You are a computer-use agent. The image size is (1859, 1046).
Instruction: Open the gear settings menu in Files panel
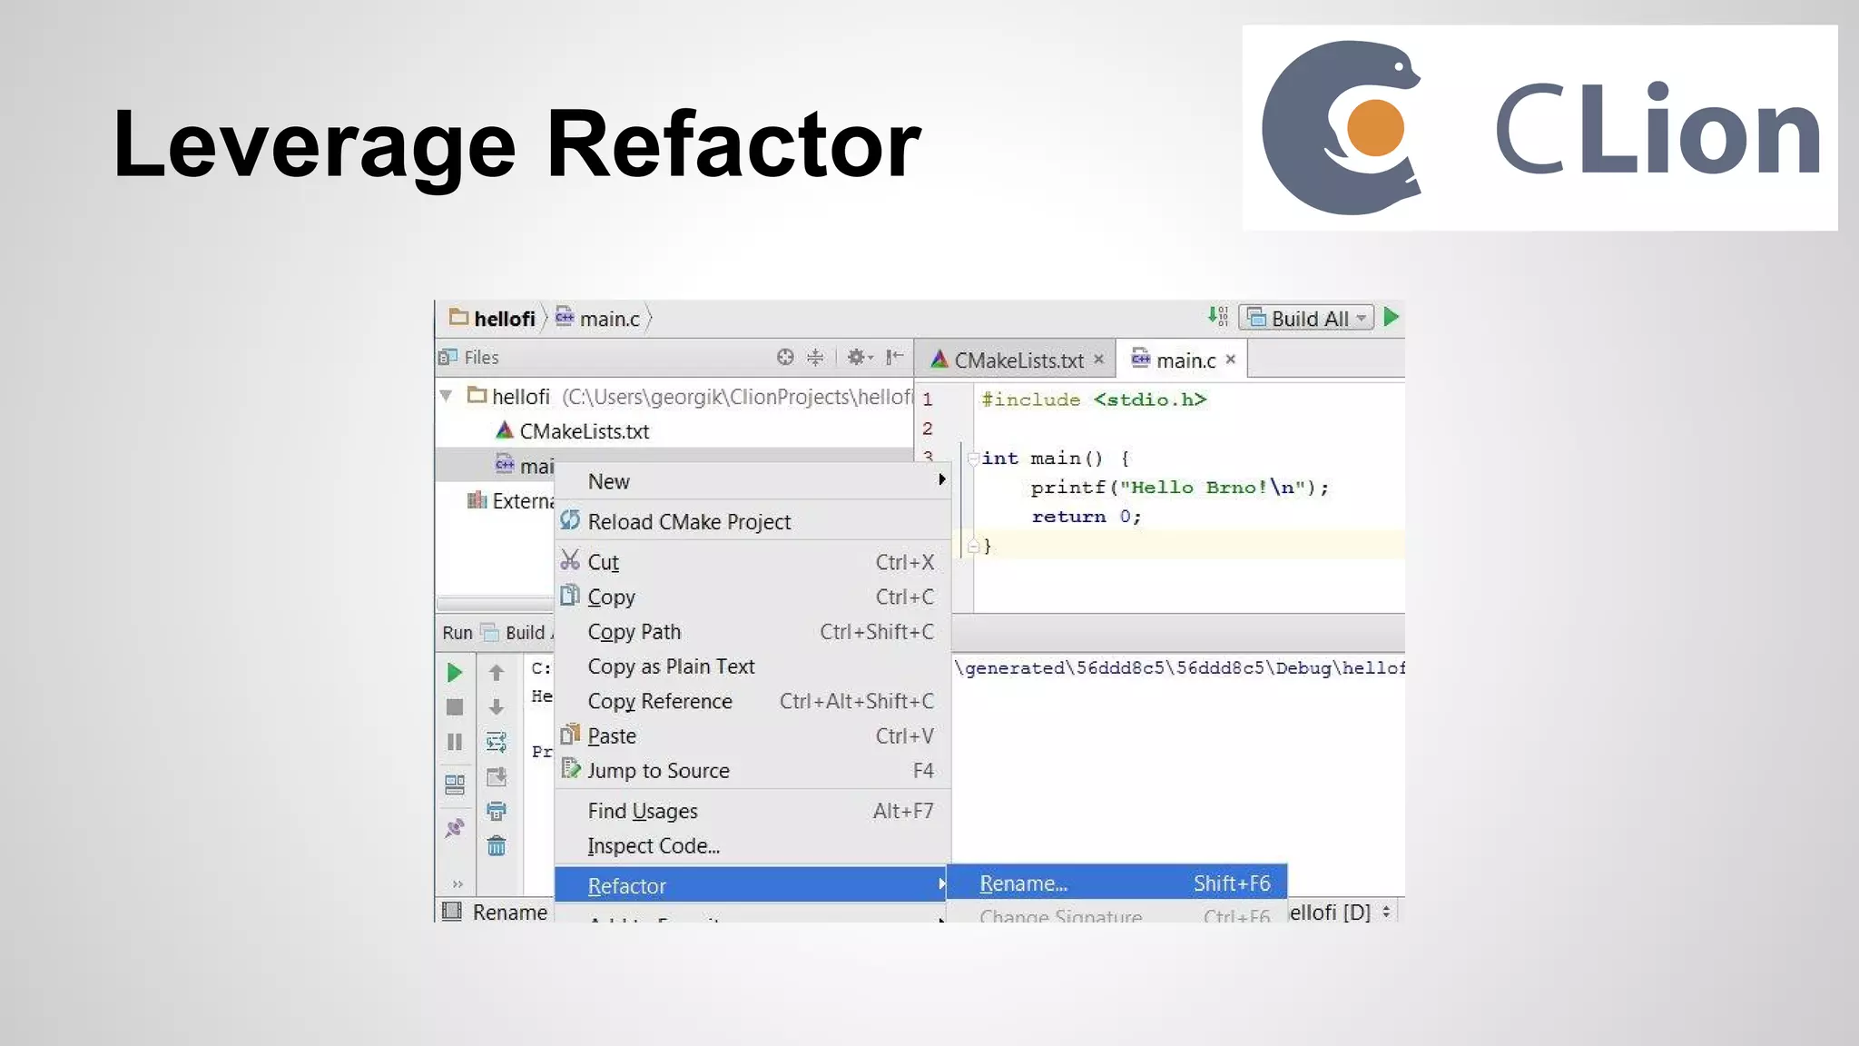(x=859, y=358)
